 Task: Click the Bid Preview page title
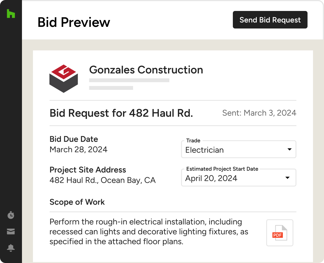click(74, 22)
